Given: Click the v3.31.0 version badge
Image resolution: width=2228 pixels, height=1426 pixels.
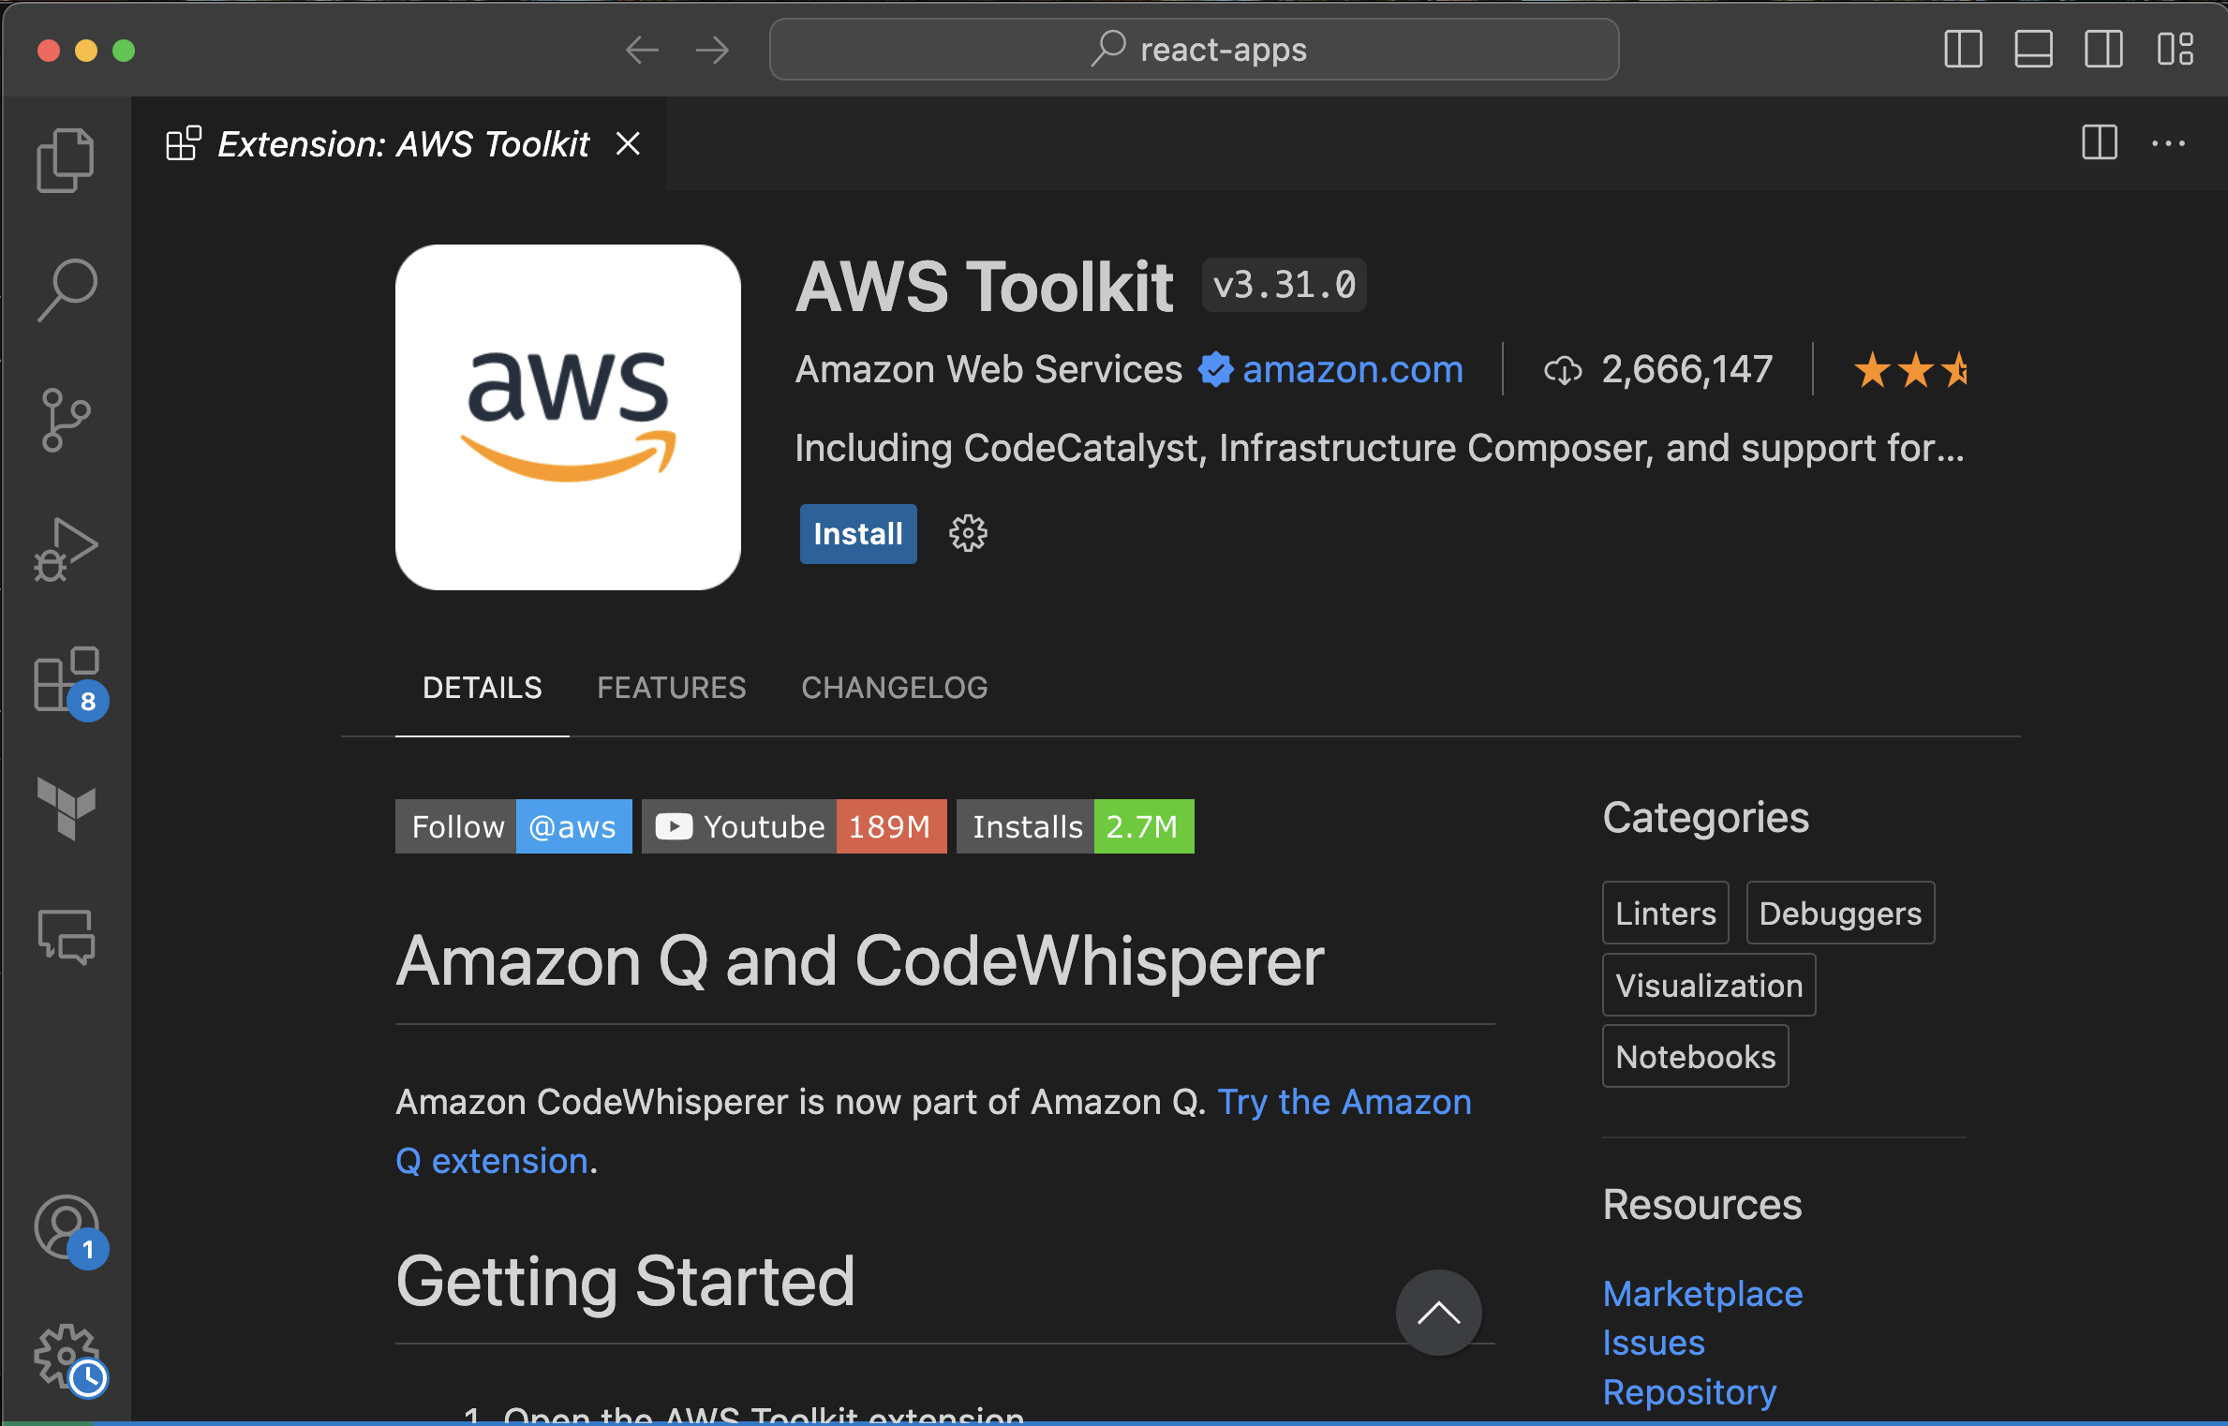Looking at the screenshot, I should [1284, 285].
